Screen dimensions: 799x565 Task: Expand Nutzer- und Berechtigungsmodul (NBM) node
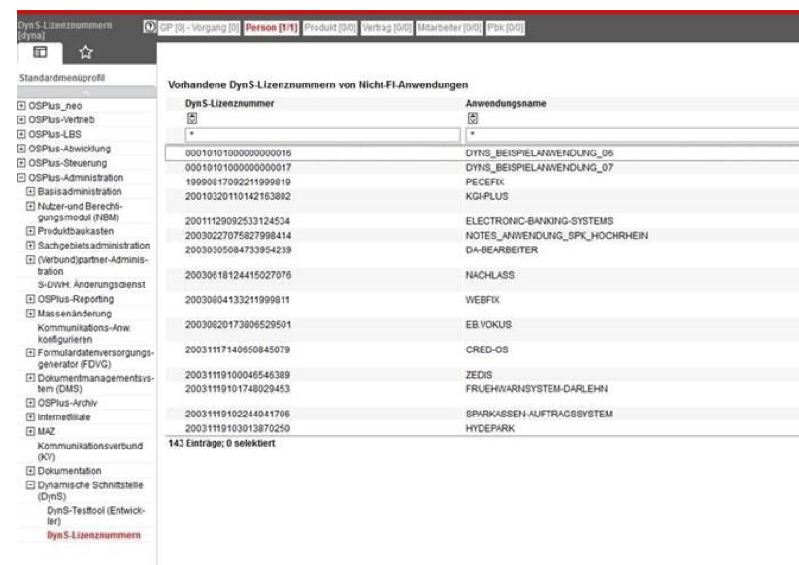point(30,206)
